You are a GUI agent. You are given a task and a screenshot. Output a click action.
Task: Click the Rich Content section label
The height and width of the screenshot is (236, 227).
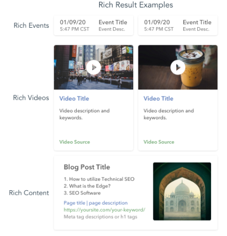29,193
